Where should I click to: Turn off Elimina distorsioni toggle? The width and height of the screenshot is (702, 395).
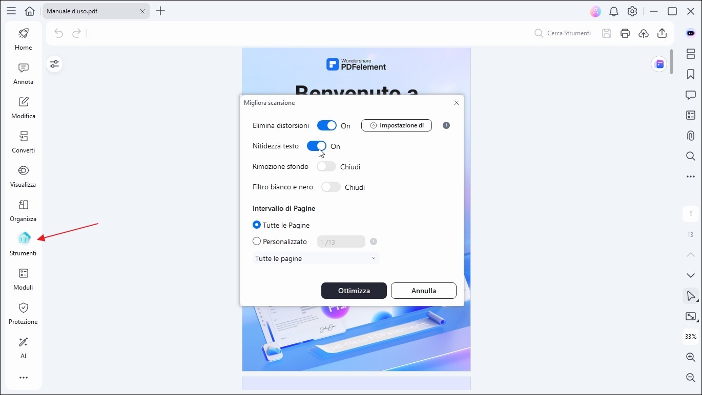(x=326, y=125)
